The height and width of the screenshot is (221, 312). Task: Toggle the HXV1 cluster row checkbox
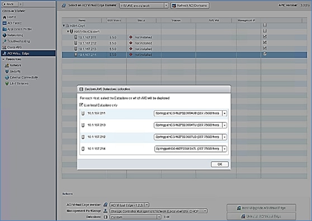(x=265, y=31)
